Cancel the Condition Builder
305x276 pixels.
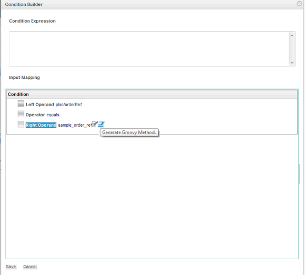pos(30,267)
